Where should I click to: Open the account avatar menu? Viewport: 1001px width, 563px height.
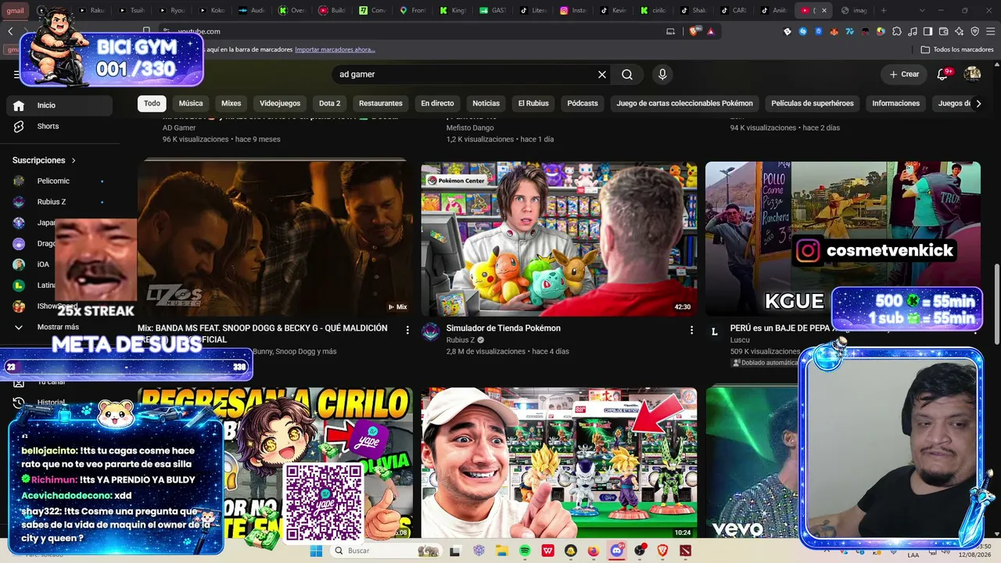pyautogui.click(x=972, y=74)
